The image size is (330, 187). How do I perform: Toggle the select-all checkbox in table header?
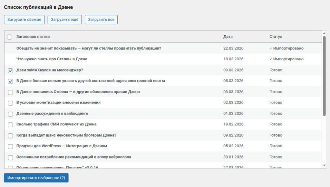click(10, 37)
